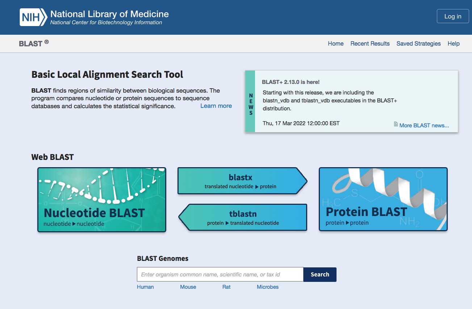Select the blastx arrow tile
Screen dimensions: 472x309
[x=241, y=181]
